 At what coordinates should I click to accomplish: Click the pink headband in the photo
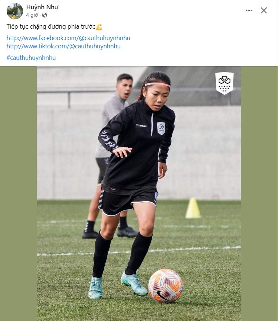[x=157, y=84]
